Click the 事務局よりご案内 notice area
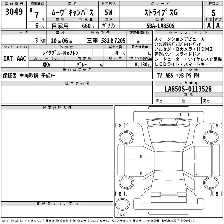 [x=57, y=211]
